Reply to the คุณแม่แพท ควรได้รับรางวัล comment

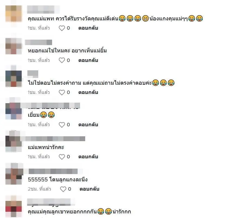tap(88, 28)
